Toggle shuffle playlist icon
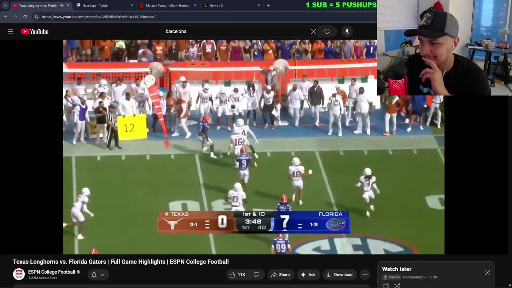Viewport: 512px width, 288px height. (398, 285)
